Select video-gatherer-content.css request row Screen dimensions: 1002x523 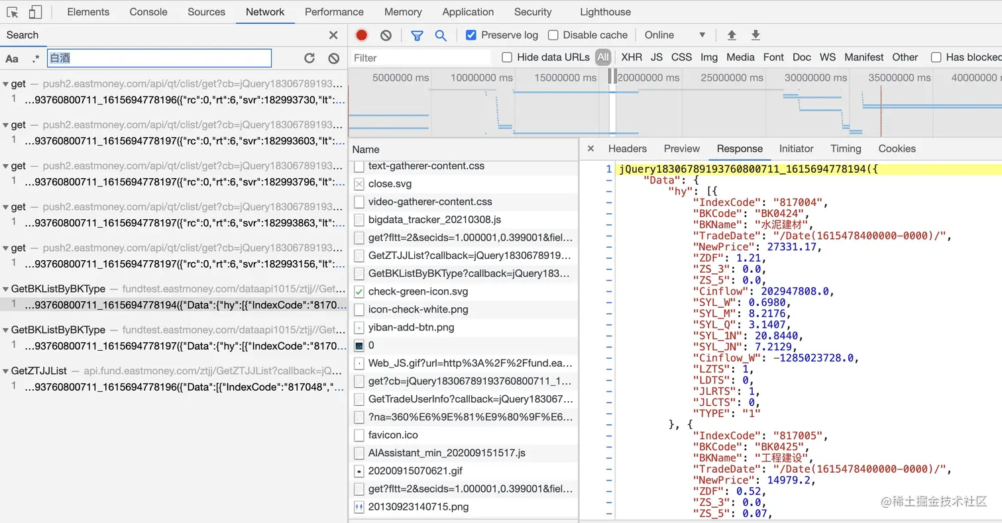463,201
